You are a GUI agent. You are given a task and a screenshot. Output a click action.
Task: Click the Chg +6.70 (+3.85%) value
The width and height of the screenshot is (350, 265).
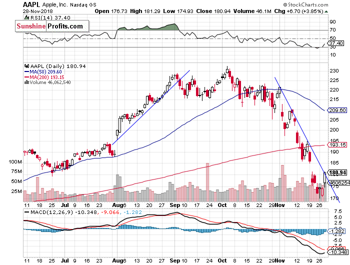[x=298, y=11]
